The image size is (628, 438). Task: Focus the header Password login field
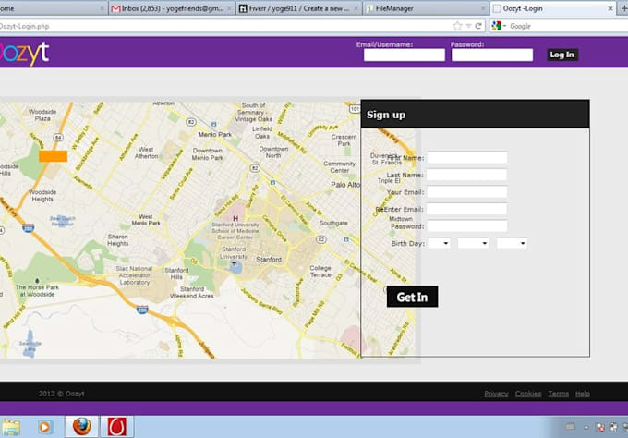[492, 55]
